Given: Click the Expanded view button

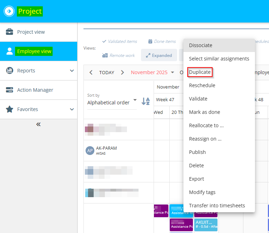Looking at the screenshot, I should pyautogui.click(x=159, y=56).
